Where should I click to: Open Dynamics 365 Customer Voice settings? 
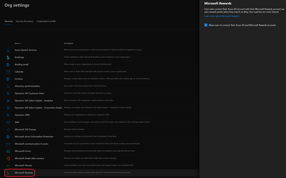coord(29,93)
